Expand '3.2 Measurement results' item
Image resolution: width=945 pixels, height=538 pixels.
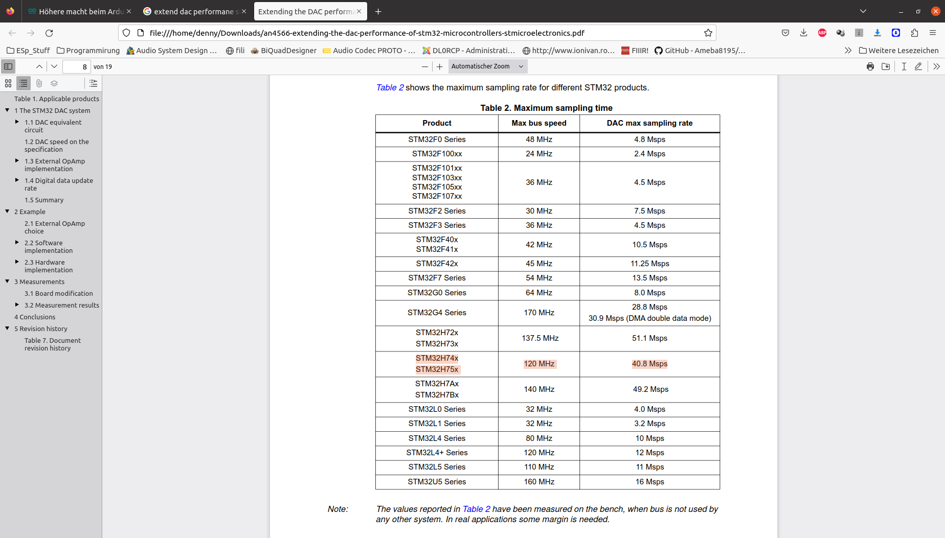(17, 305)
